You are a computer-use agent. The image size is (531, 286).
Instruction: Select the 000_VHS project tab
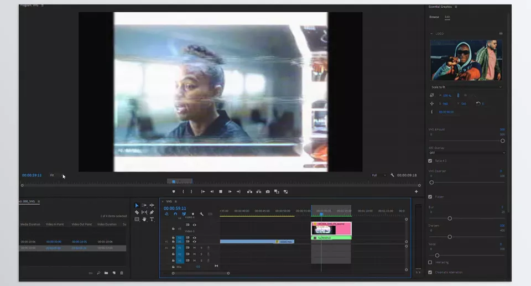point(28,201)
